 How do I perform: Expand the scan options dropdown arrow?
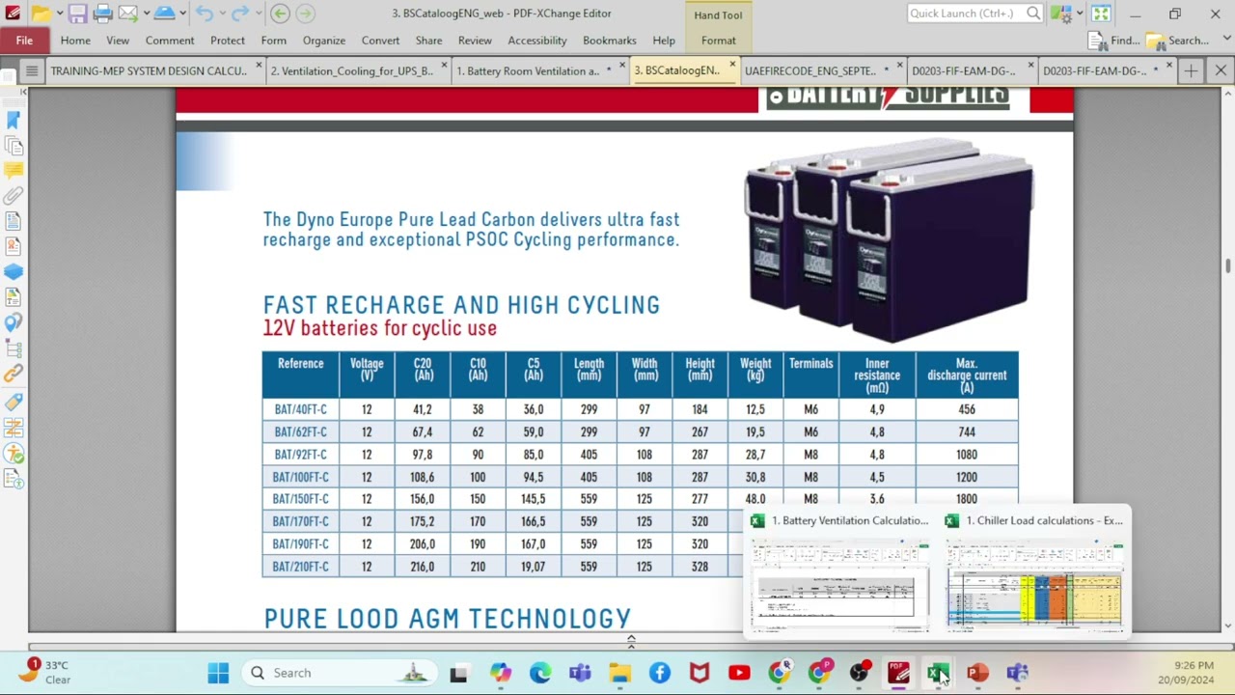[x=181, y=14]
